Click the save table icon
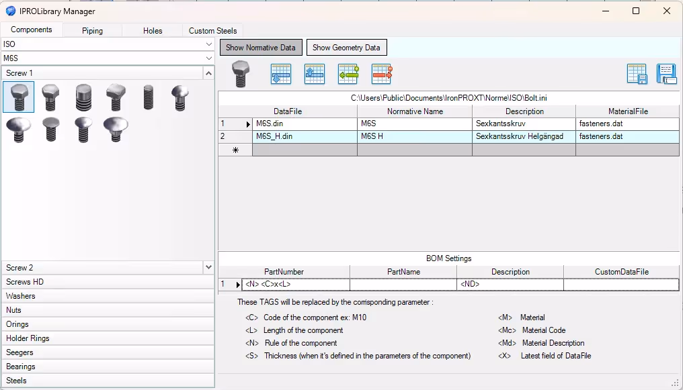The height and width of the screenshot is (390, 683). point(637,74)
